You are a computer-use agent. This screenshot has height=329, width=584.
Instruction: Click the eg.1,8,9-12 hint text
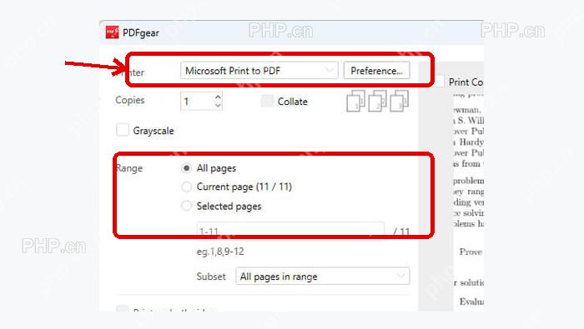tap(220, 252)
